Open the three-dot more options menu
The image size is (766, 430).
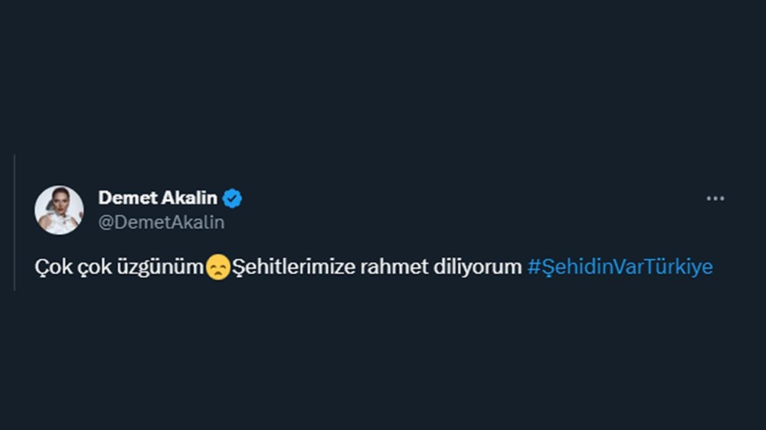click(x=715, y=199)
